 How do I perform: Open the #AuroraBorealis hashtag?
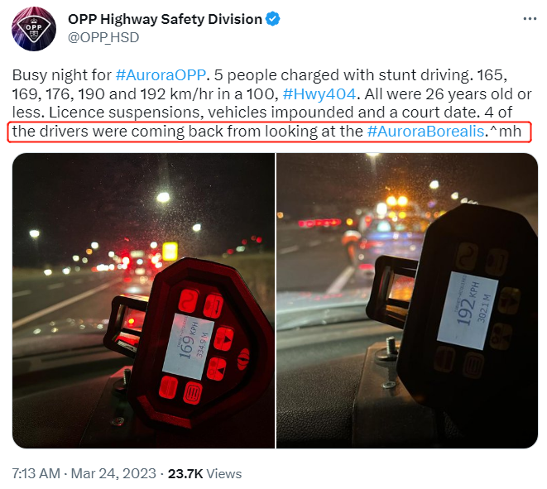(x=426, y=132)
